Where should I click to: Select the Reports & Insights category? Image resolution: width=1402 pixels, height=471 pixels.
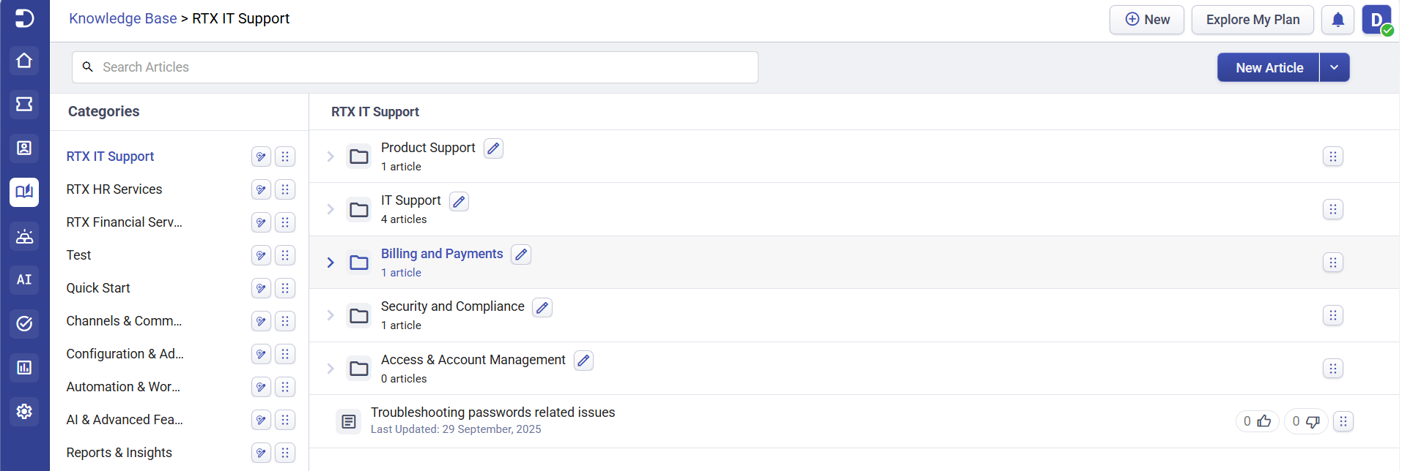[x=119, y=453]
